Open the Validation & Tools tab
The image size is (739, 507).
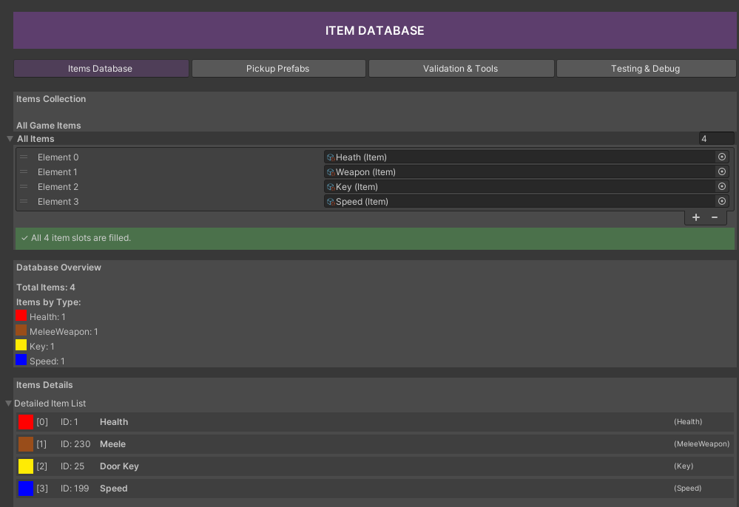coord(461,68)
